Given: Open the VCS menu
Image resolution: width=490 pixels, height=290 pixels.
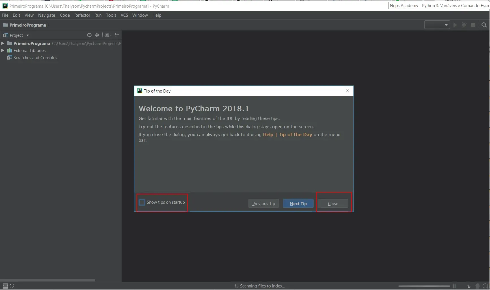Looking at the screenshot, I should click(x=124, y=15).
